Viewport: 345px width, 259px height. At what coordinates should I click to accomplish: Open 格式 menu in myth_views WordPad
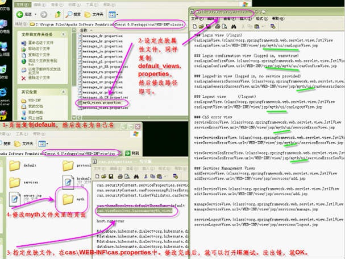click(262, 19)
